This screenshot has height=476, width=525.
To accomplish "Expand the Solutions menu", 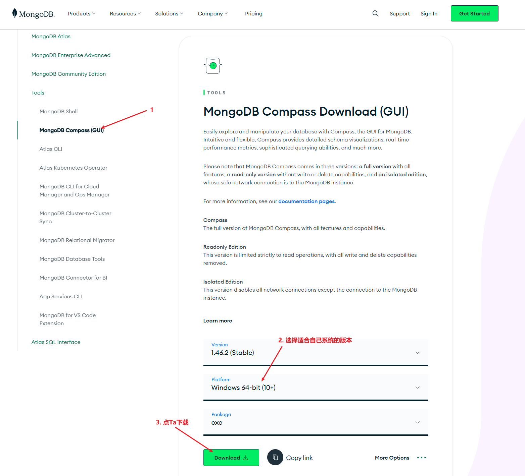I will (169, 13).
